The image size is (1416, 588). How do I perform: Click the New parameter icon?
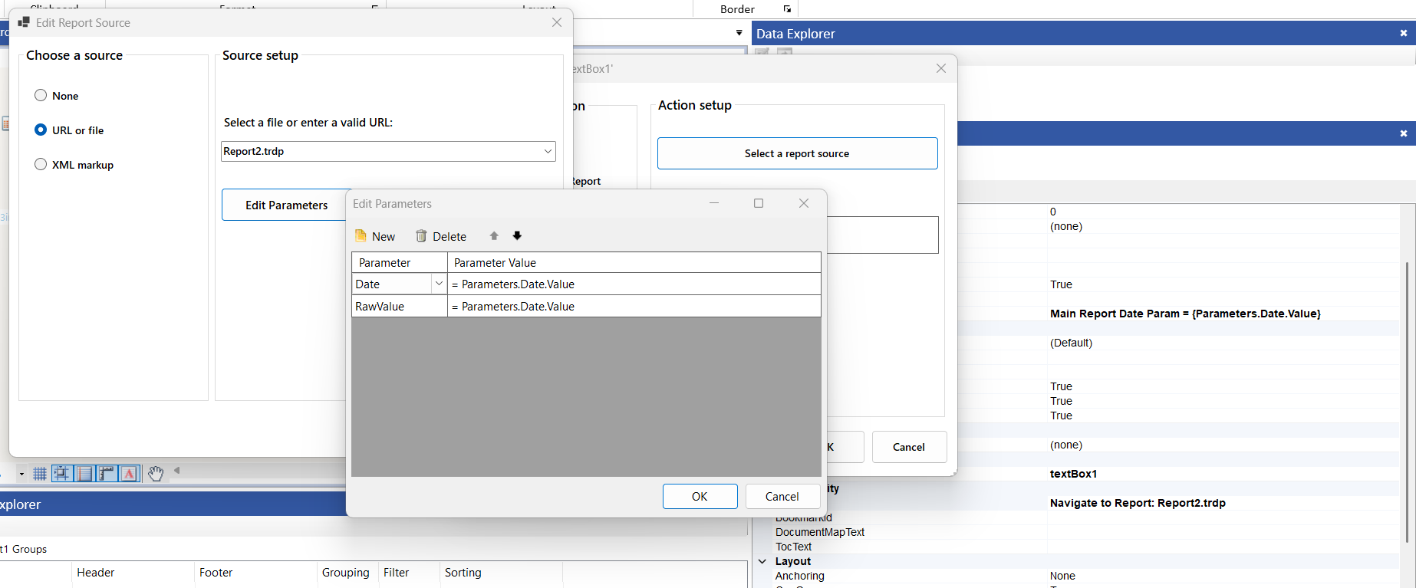point(361,236)
